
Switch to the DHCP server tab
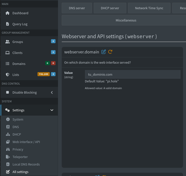(110, 8)
